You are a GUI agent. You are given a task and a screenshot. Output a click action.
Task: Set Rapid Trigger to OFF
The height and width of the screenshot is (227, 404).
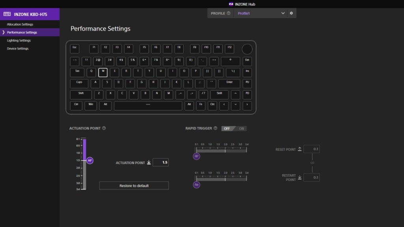click(x=227, y=128)
